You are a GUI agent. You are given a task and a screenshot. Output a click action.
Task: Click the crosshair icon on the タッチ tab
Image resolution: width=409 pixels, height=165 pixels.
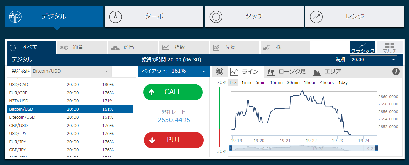(216, 17)
